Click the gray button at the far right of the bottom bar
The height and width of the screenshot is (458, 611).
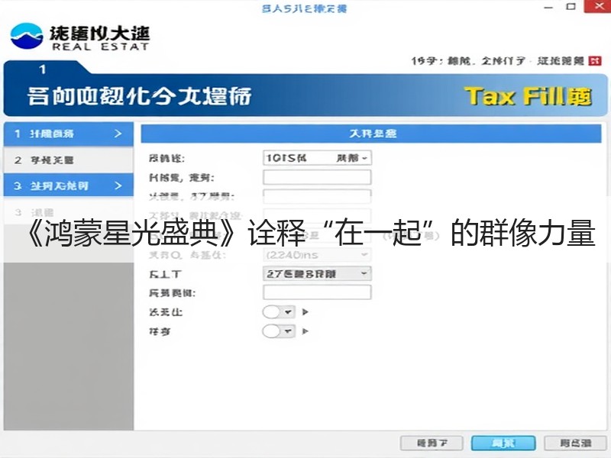point(576,443)
